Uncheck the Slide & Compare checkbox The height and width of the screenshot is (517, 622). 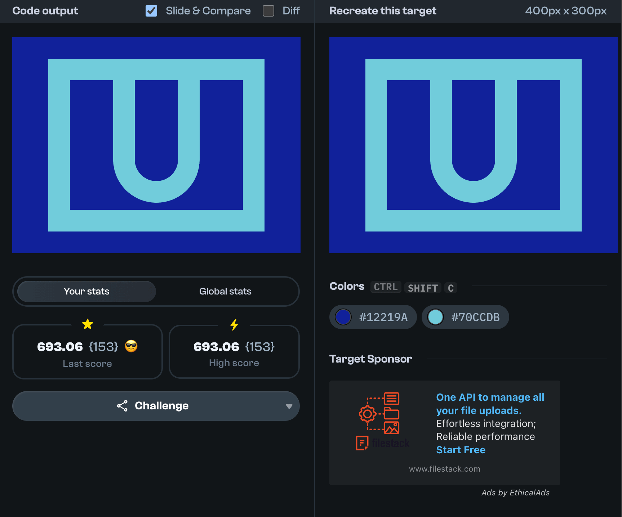click(x=151, y=11)
